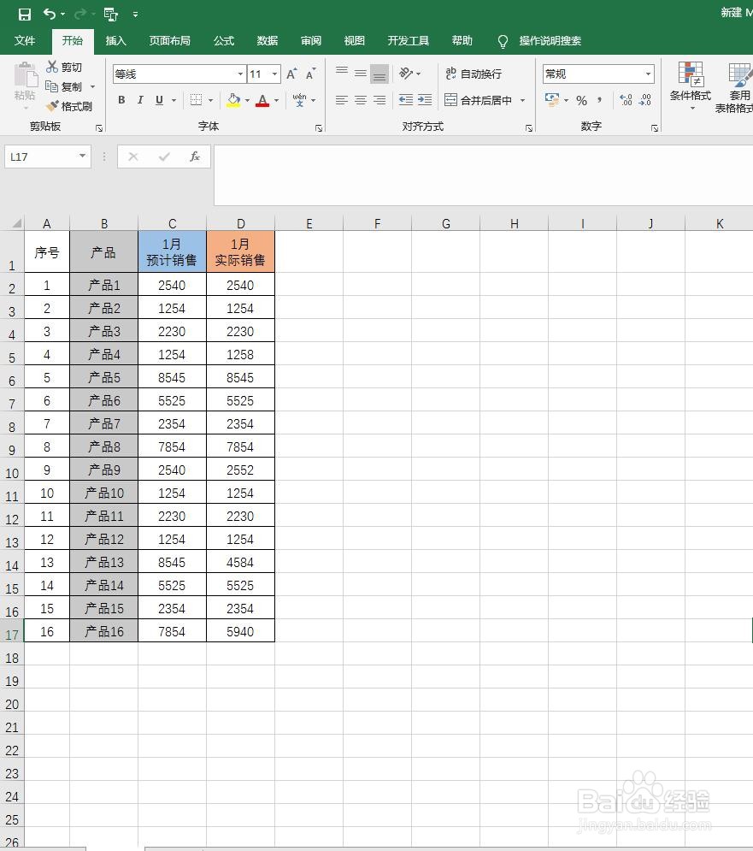This screenshot has height=851, width=753.
Task: Click the fill color bucket icon
Action: pyautogui.click(x=234, y=100)
